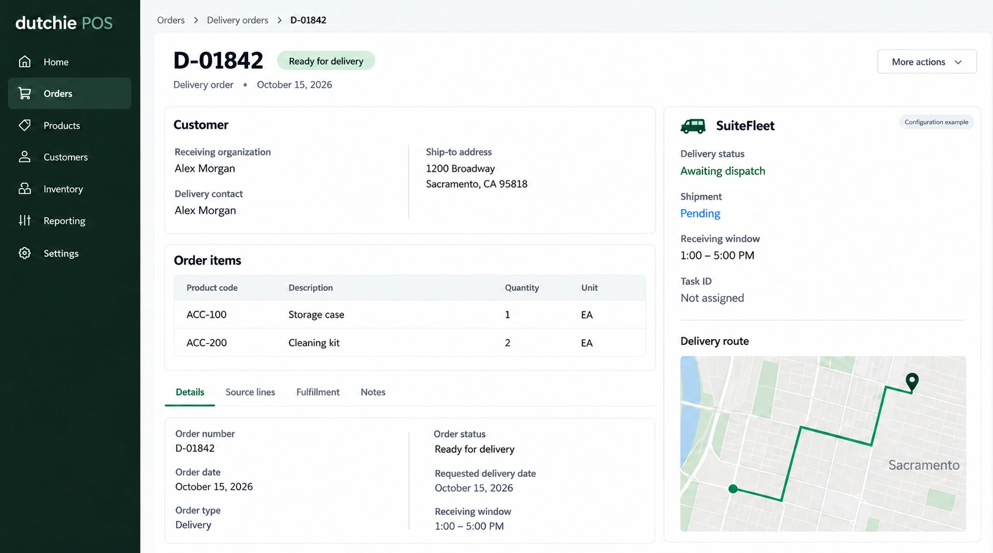This screenshot has height=553, width=993.
Task: Open the Notes tab
Action: [x=373, y=392]
